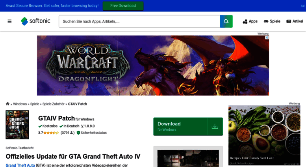Click the (3791) user votes count
The width and height of the screenshot is (306, 167).
[x=67, y=133]
